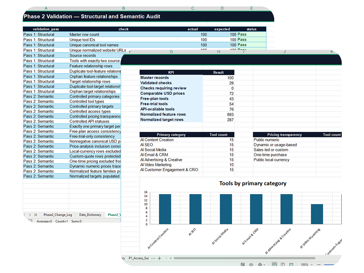Select the P1_Access_Sur sheet tab

[139, 258]
